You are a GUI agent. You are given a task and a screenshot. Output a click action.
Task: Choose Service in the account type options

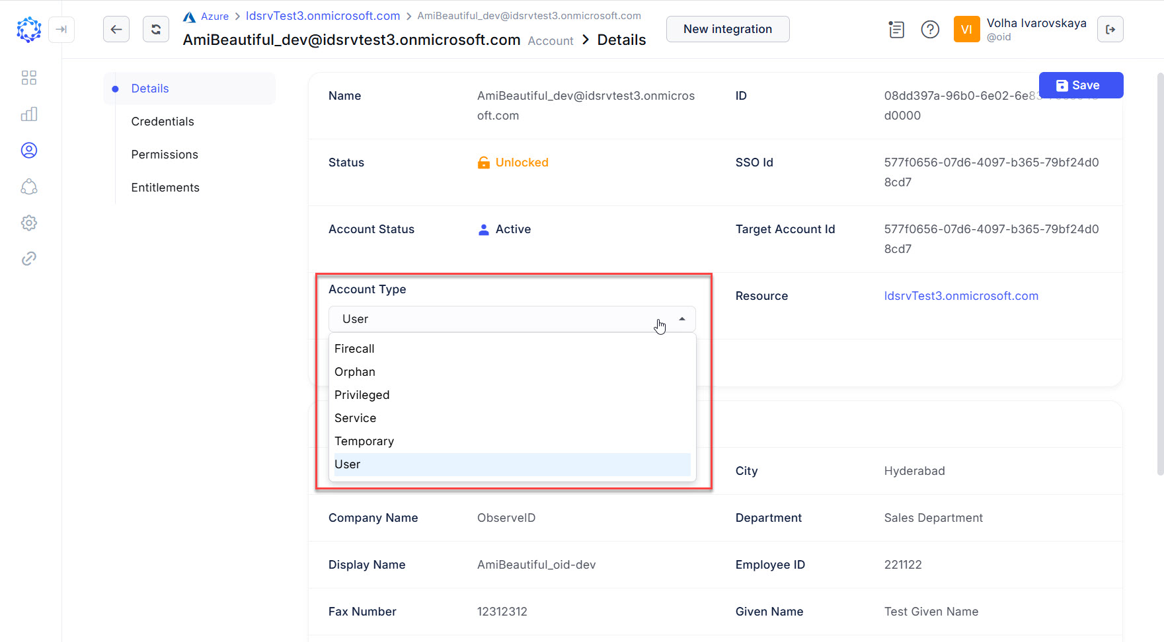[356, 417]
